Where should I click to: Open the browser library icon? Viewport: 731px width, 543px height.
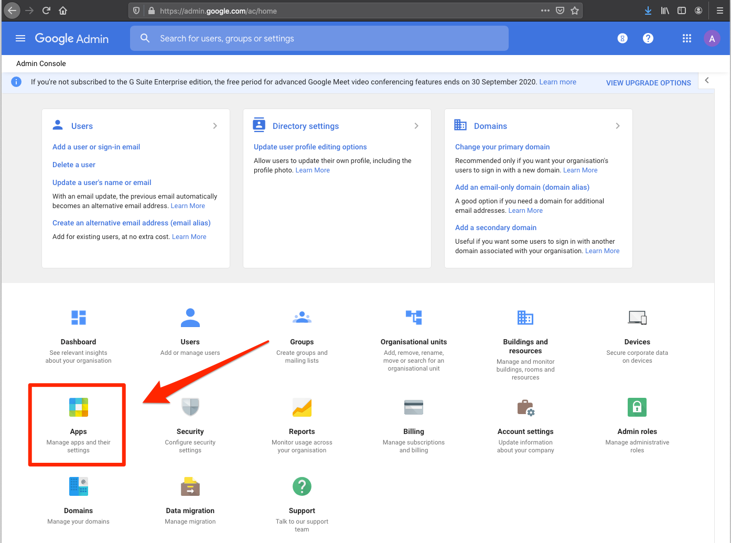(665, 10)
